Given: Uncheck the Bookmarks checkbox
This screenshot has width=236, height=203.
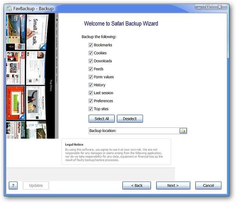Looking at the screenshot, I should point(91,45).
